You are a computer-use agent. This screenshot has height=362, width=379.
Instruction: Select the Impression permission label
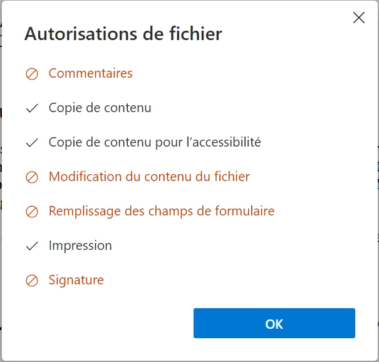point(80,246)
